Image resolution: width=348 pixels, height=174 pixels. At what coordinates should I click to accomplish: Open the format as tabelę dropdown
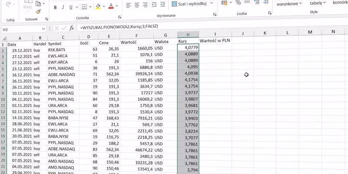318,3
